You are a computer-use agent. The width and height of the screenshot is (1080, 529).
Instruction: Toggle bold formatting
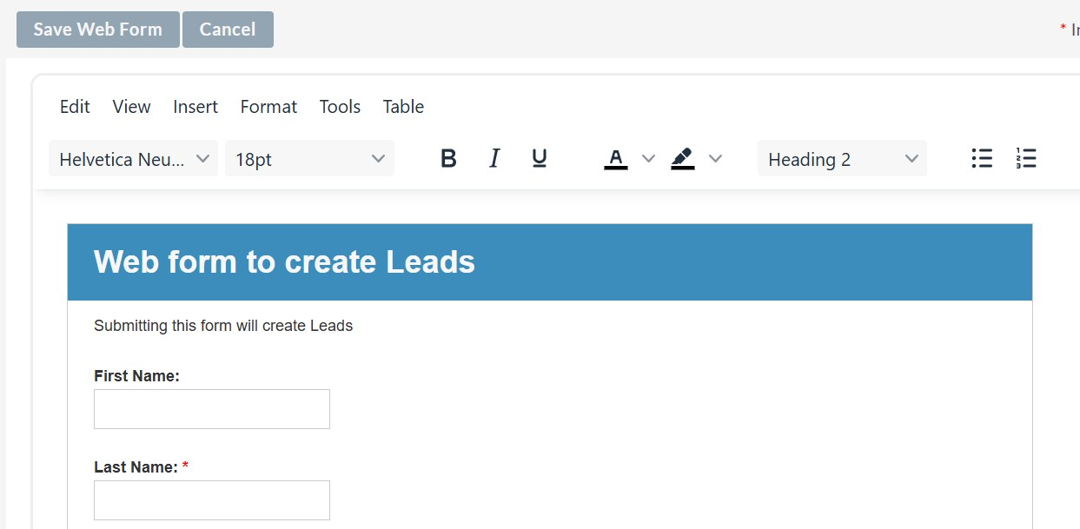(448, 158)
